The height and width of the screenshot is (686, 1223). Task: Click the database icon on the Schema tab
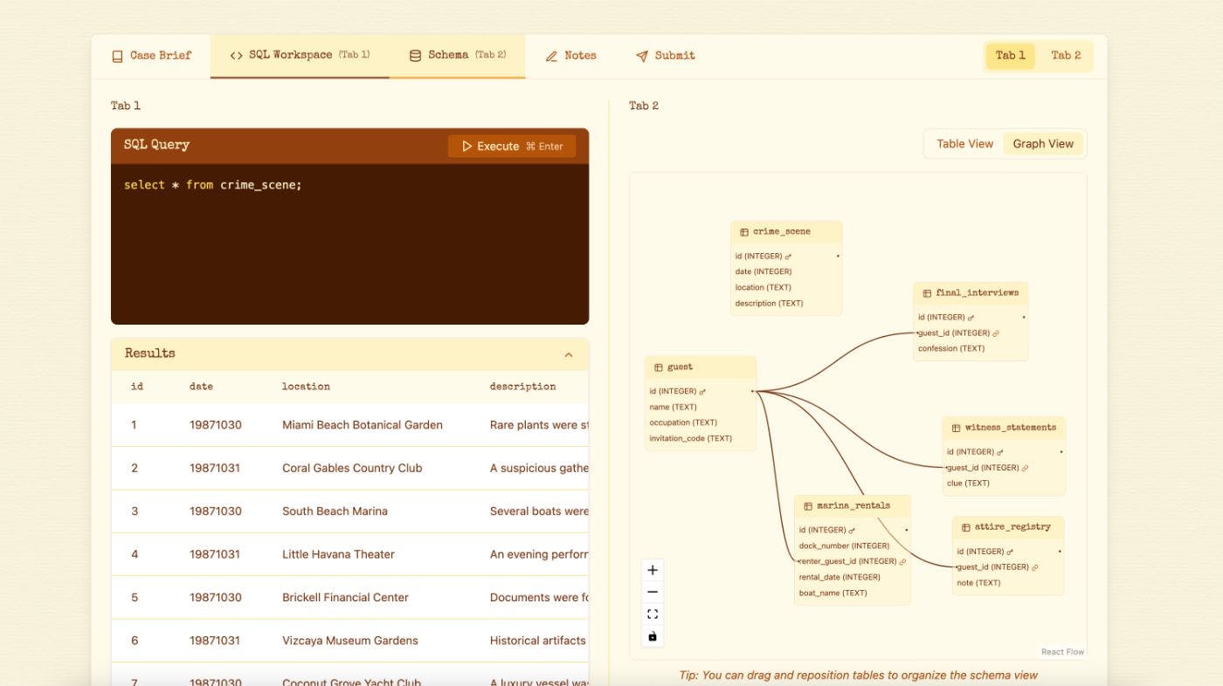[x=414, y=54]
